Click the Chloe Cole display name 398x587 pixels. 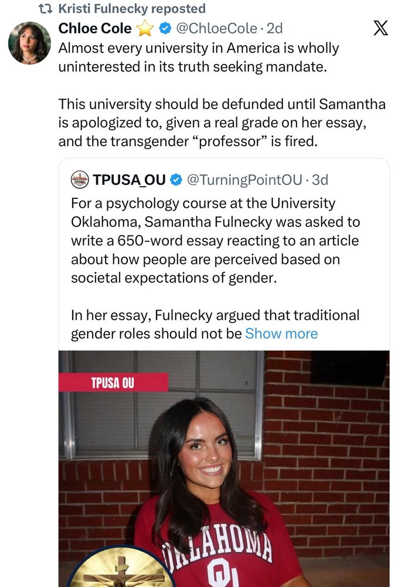click(95, 28)
